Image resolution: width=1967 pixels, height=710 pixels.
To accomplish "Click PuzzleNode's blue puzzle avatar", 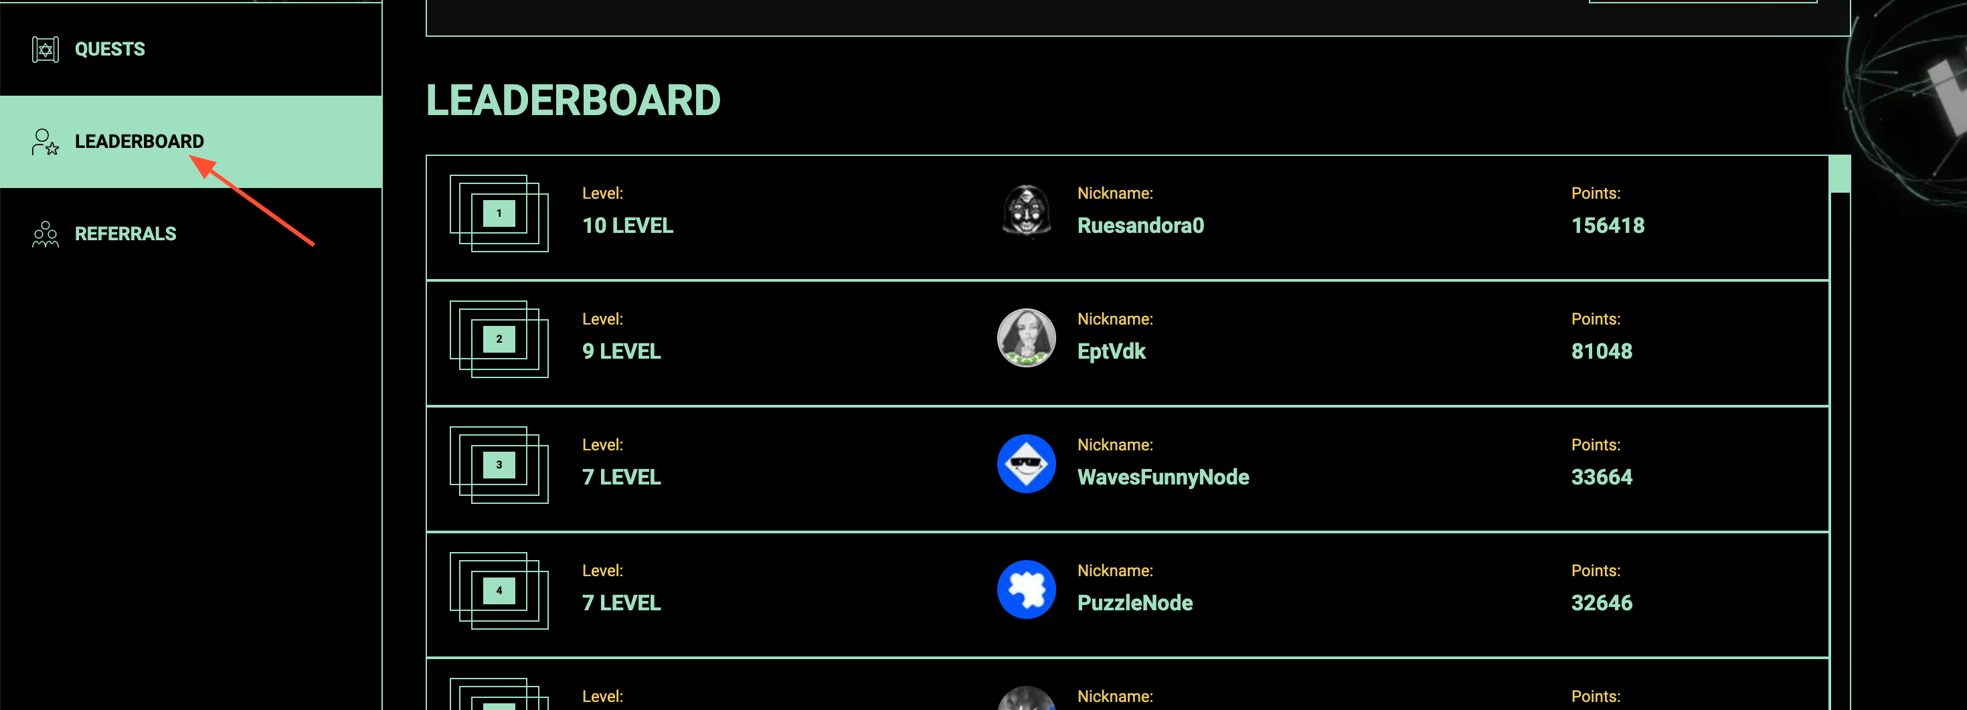I will point(1026,590).
